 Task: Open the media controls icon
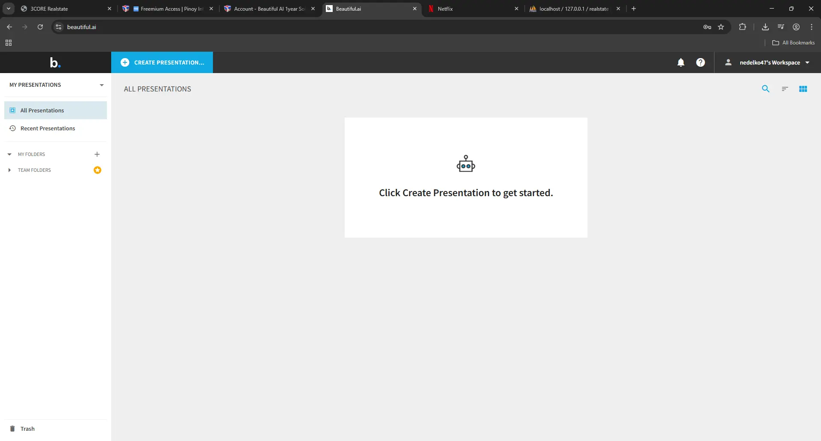click(x=781, y=27)
